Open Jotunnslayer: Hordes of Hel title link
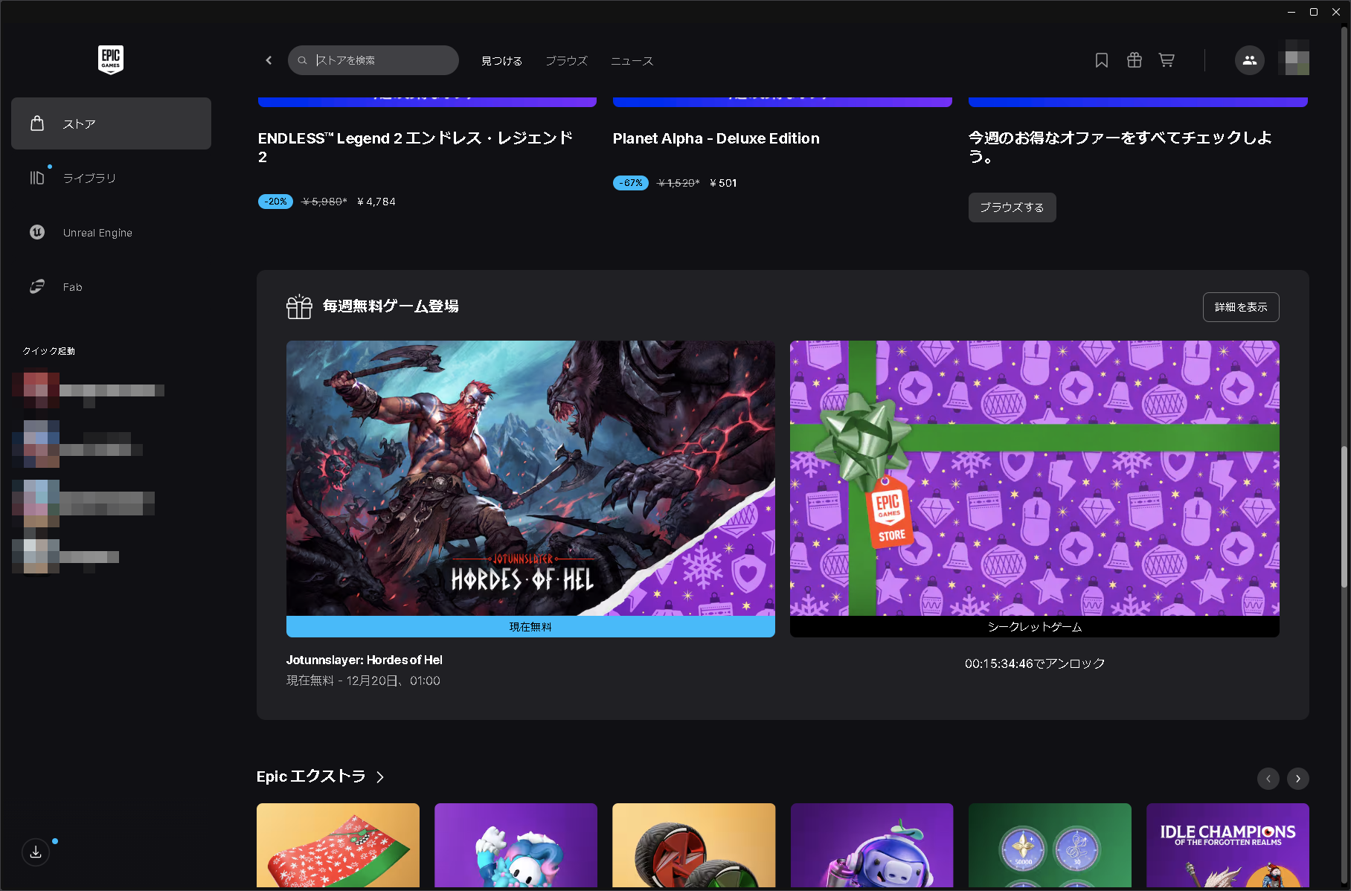This screenshot has width=1351, height=891. click(365, 660)
